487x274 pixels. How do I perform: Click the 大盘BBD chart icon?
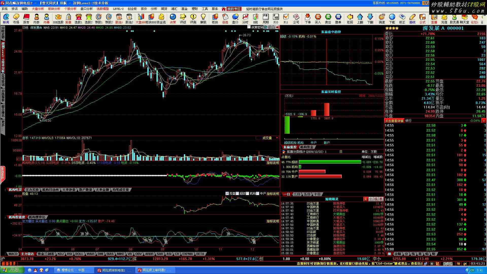pyautogui.click(x=141, y=19)
